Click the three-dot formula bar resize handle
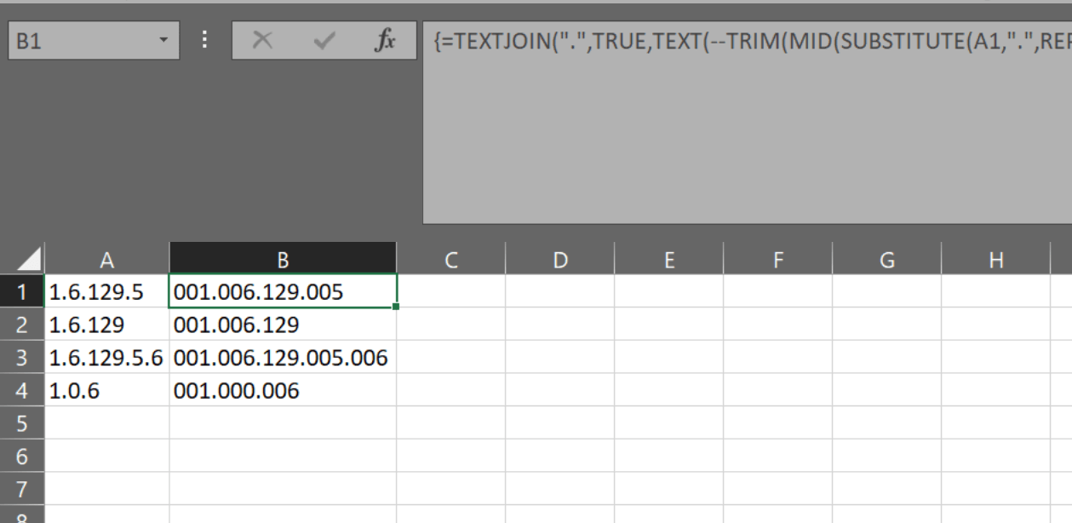The width and height of the screenshot is (1072, 523). click(204, 41)
